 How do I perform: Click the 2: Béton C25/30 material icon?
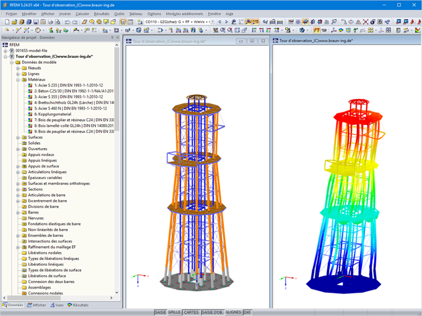click(30, 91)
